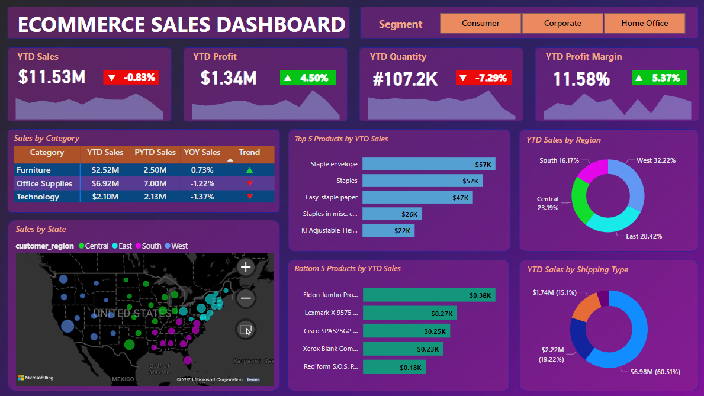Filter by Consumer segment
Screen dimensions: 704x396
(480, 24)
